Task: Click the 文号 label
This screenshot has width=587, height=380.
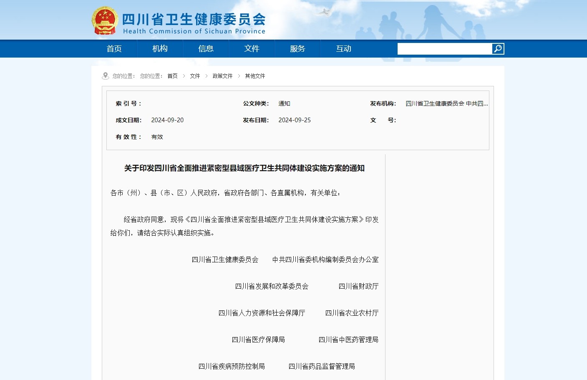Action: [x=383, y=120]
